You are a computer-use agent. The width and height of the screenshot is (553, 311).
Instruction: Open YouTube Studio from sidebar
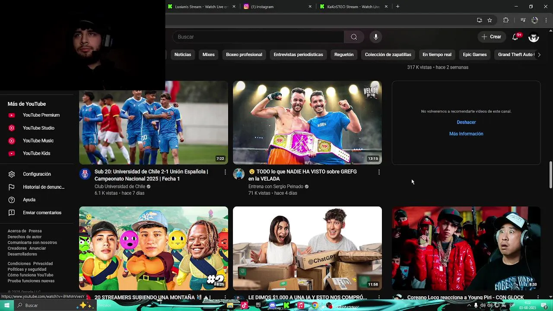37,128
